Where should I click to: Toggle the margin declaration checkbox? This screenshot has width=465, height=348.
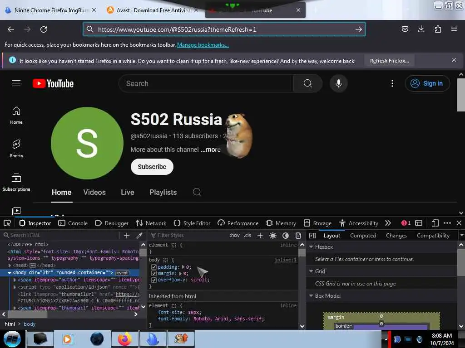tap(154, 273)
